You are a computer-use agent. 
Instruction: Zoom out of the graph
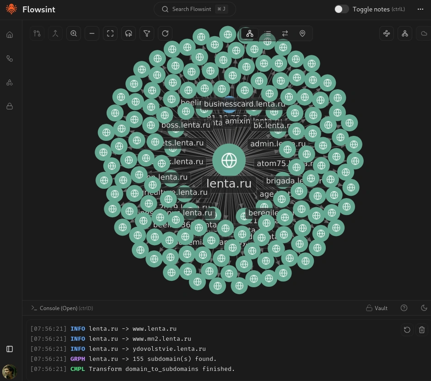(x=92, y=33)
